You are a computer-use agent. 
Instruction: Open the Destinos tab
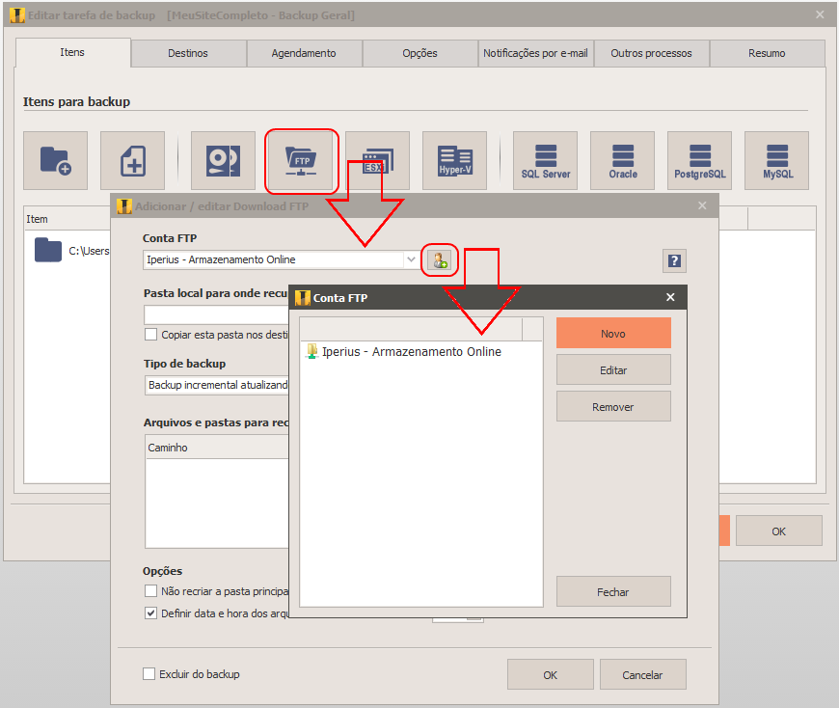pos(188,53)
